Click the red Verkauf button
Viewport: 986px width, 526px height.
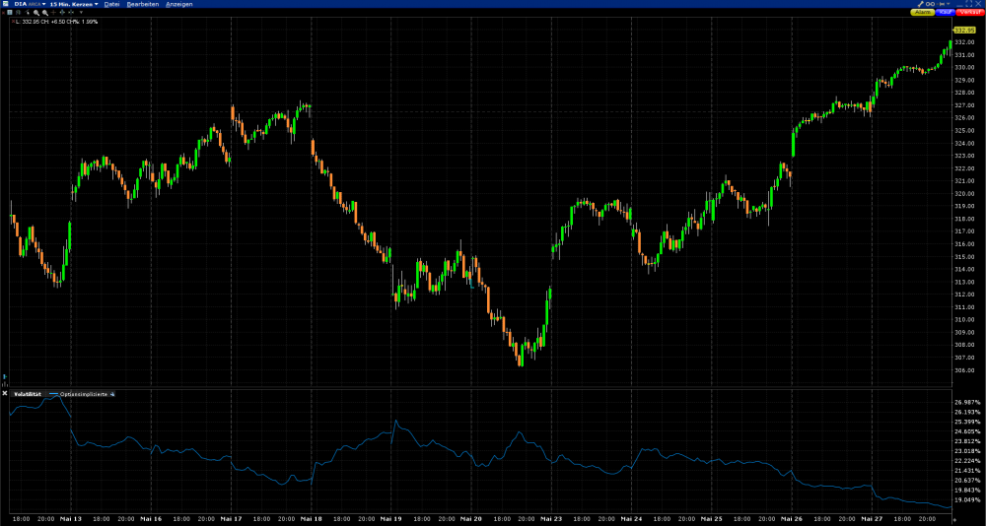pyautogui.click(x=970, y=12)
